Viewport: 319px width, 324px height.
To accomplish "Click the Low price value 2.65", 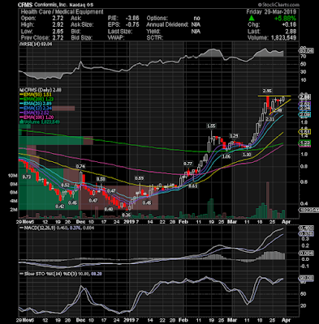I will [x=58, y=32].
